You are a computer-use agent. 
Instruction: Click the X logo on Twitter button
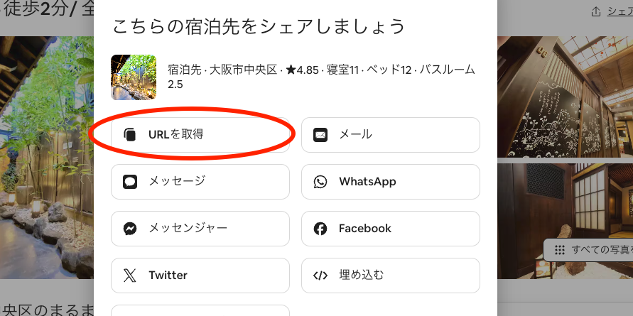129,276
